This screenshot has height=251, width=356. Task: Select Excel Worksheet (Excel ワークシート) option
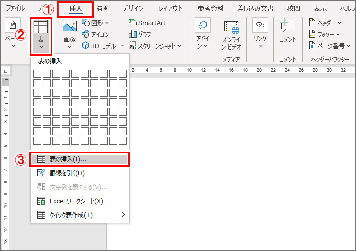(80, 201)
